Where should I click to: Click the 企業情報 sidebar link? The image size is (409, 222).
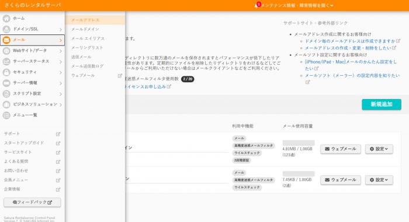pos(12,189)
